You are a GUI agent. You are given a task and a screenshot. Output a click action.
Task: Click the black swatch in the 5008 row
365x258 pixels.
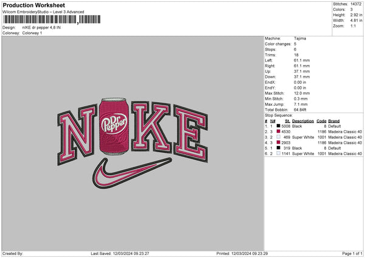click(x=279, y=126)
